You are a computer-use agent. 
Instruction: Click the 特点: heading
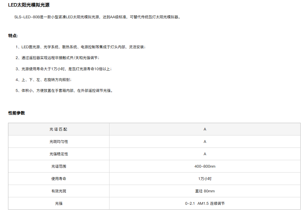pyautogui.click(x=13, y=36)
